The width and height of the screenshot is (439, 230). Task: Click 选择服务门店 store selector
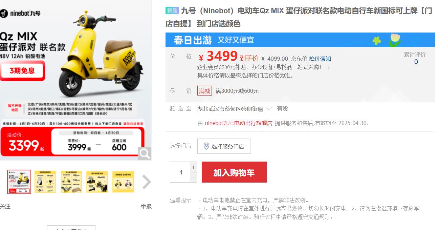point(224,146)
